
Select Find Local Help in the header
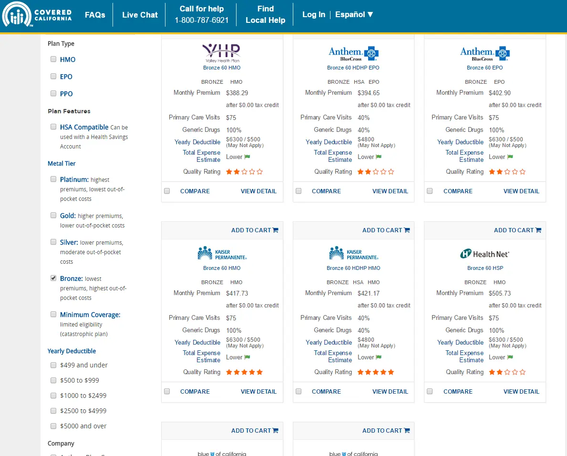(265, 15)
